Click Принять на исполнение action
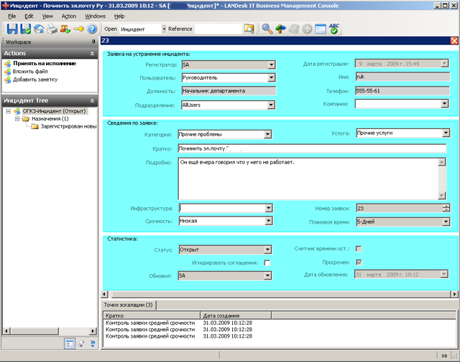 point(45,64)
